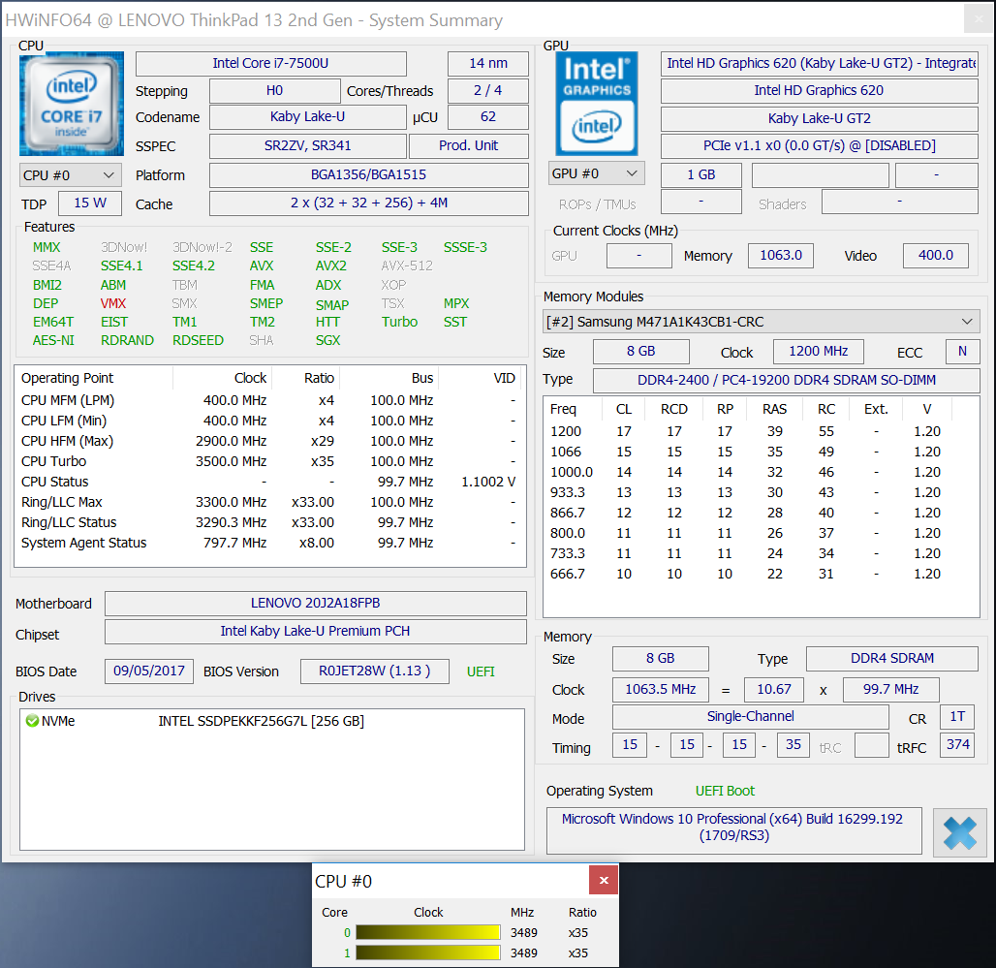Click the Intel HD Graphics 620 name field

819,91
